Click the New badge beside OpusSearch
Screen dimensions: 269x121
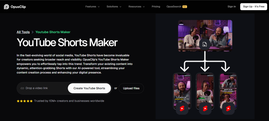click(x=185, y=7)
